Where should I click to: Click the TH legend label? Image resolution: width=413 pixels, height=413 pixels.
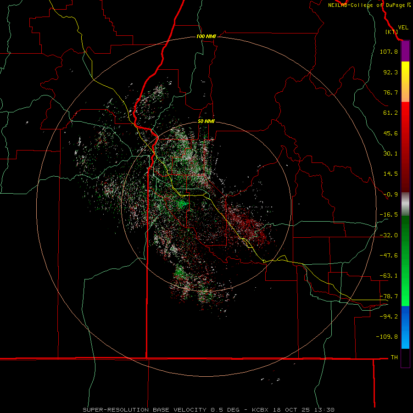click(x=394, y=357)
